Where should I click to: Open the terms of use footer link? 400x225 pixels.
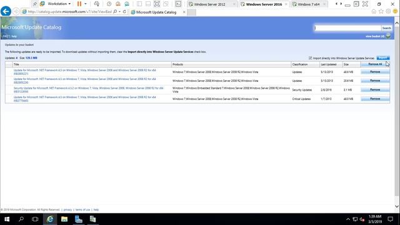pos(82,210)
